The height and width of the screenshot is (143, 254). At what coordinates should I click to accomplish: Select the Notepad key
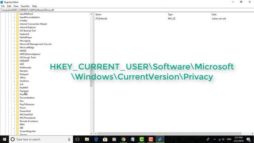tap(24, 74)
